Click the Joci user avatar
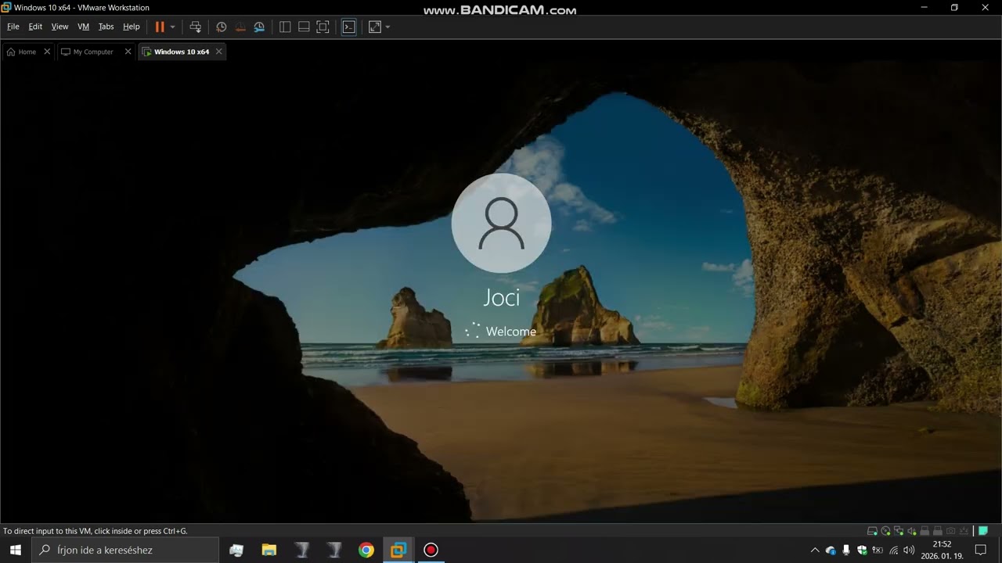 [502, 223]
